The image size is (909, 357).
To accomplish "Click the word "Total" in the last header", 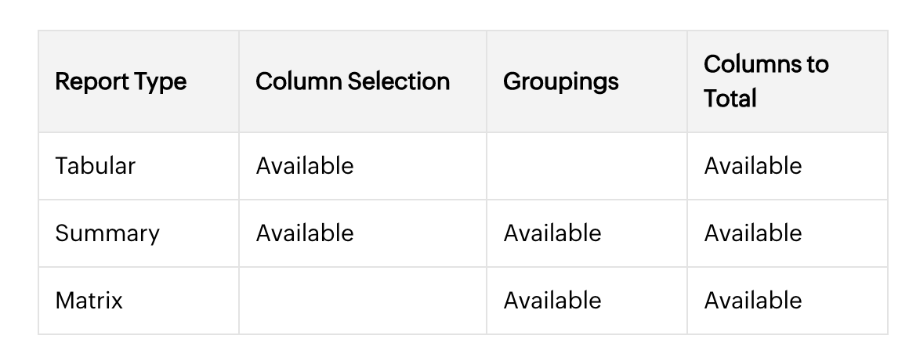I will click(x=730, y=99).
